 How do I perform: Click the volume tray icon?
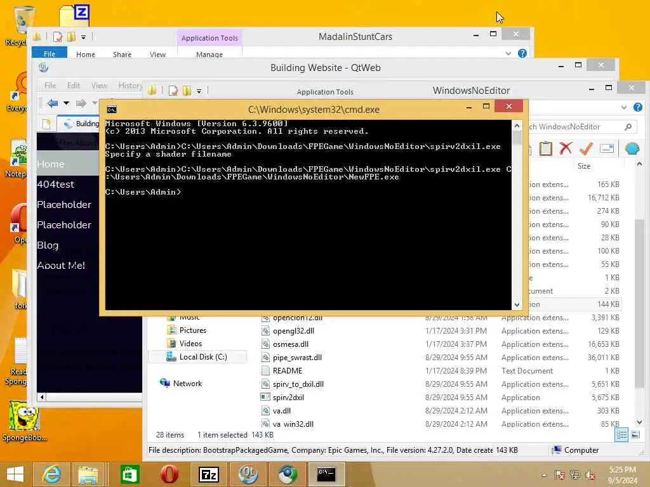(x=590, y=476)
